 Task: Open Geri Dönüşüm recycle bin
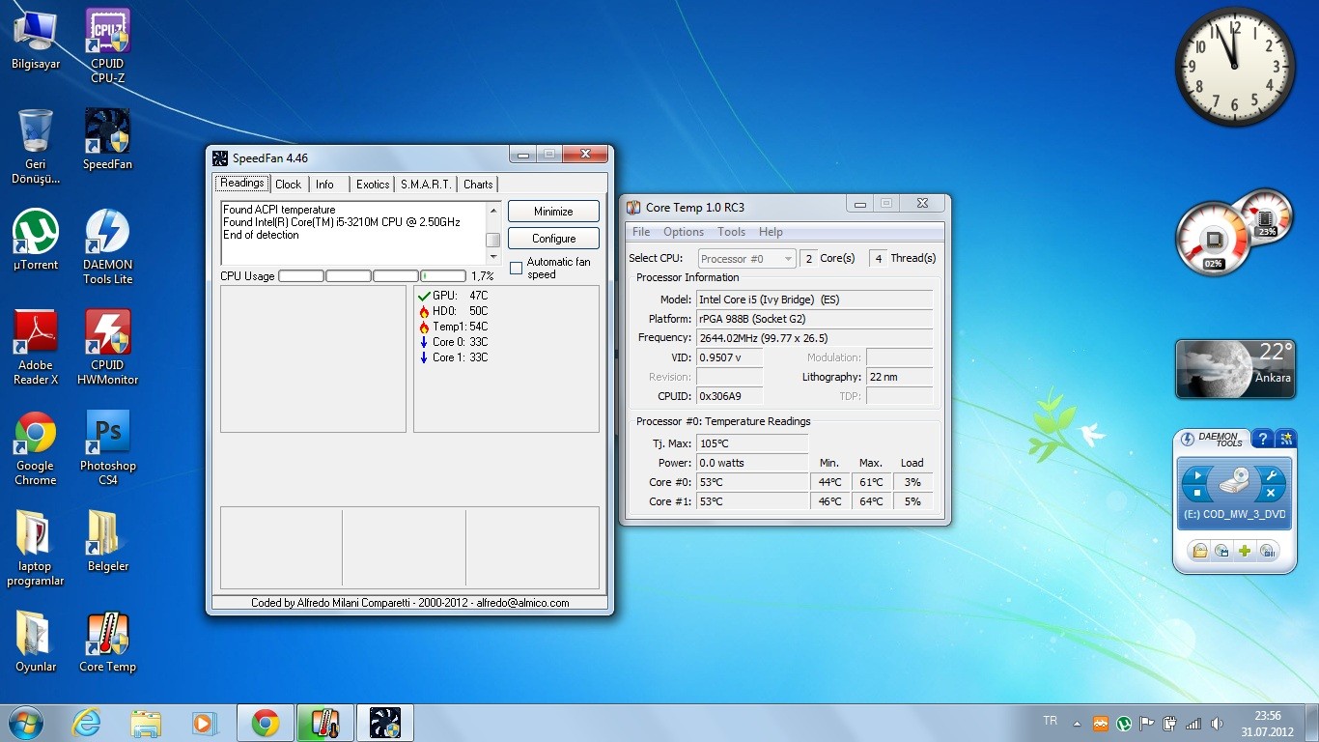point(36,146)
